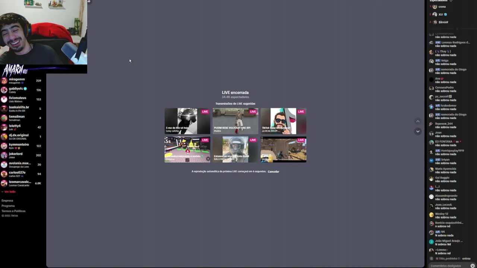Expand live list with Ver tudo

click(x=9, y=192)
